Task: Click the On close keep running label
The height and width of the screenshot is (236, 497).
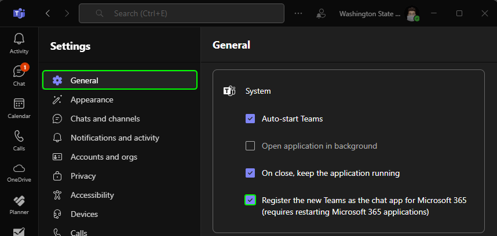Action: (x=331, y=174)
